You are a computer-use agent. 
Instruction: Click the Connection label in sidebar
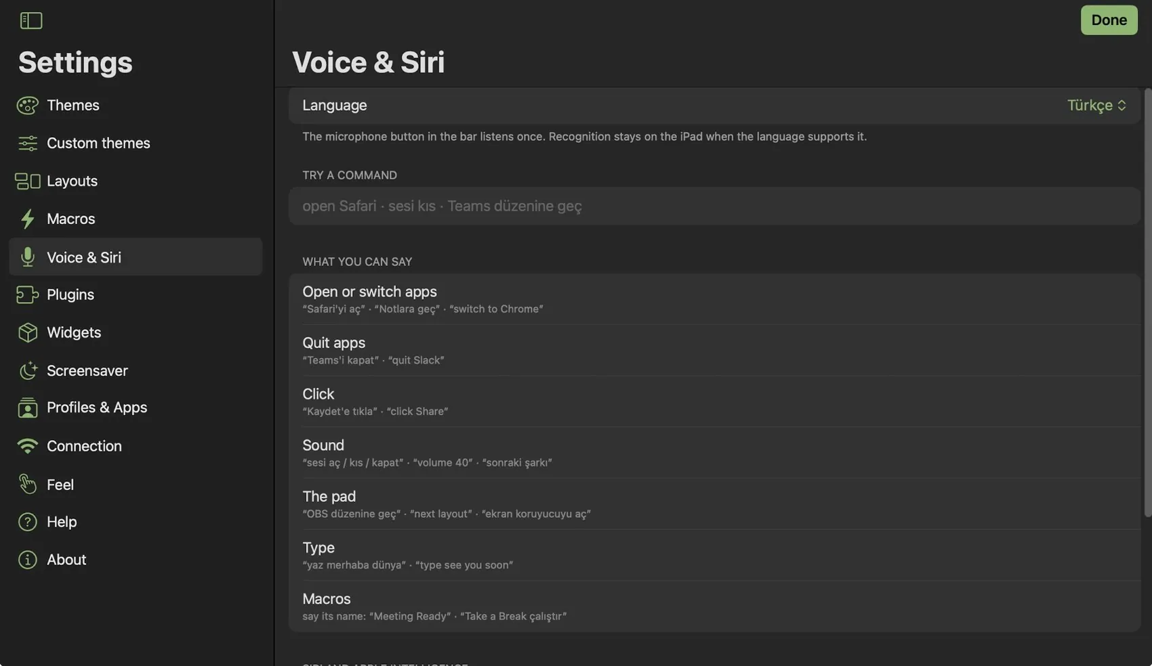click(84, 447)
